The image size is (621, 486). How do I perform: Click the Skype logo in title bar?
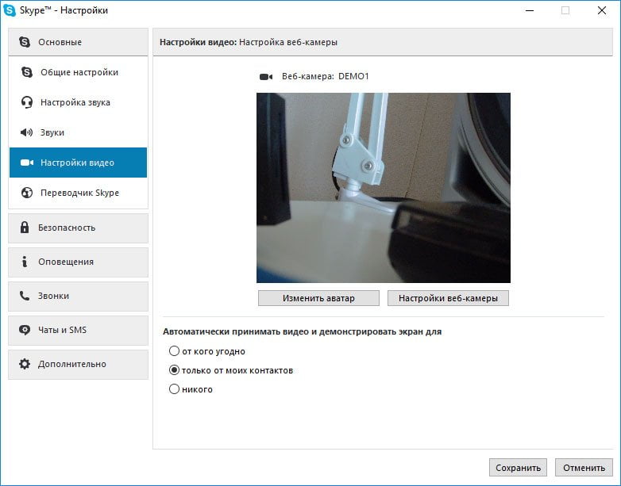(9, 10)
